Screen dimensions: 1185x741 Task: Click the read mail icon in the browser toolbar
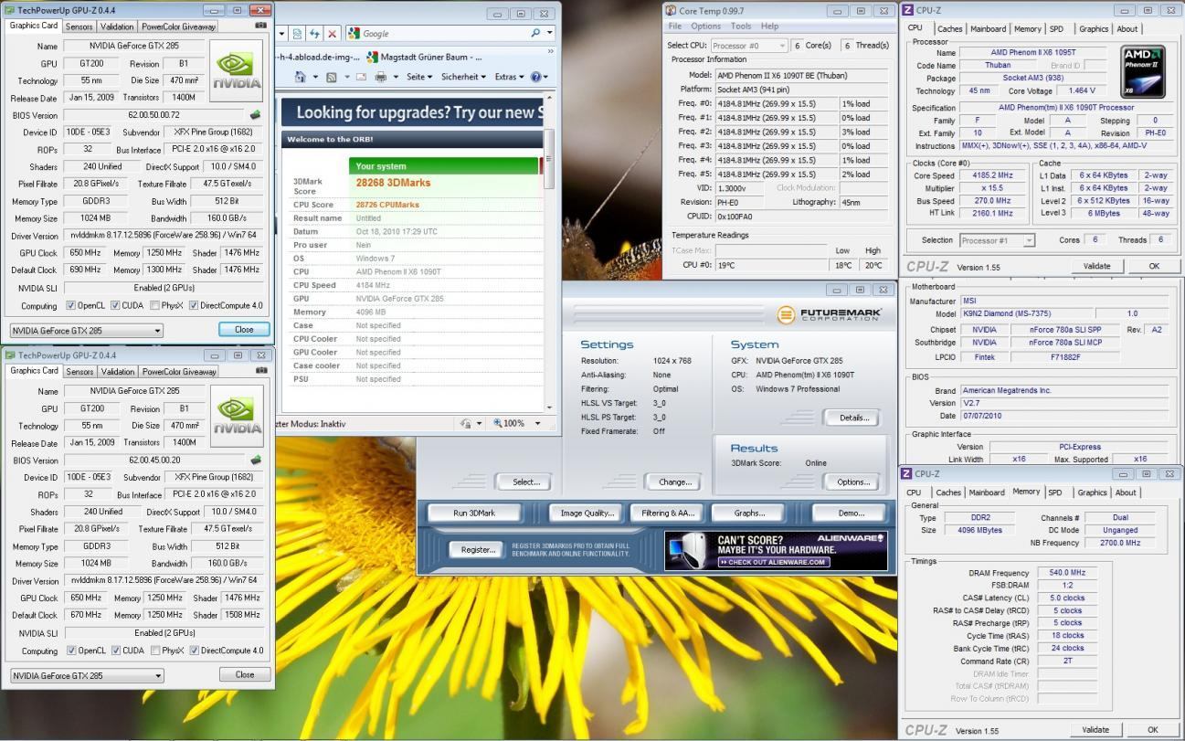[x=363, y=77]
